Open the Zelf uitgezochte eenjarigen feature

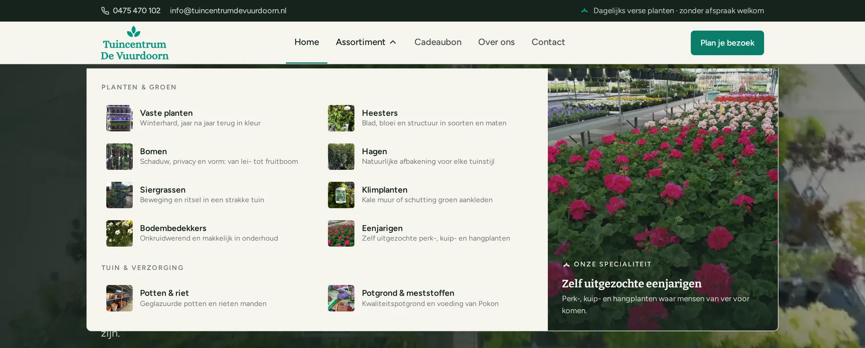pos(631,284)
